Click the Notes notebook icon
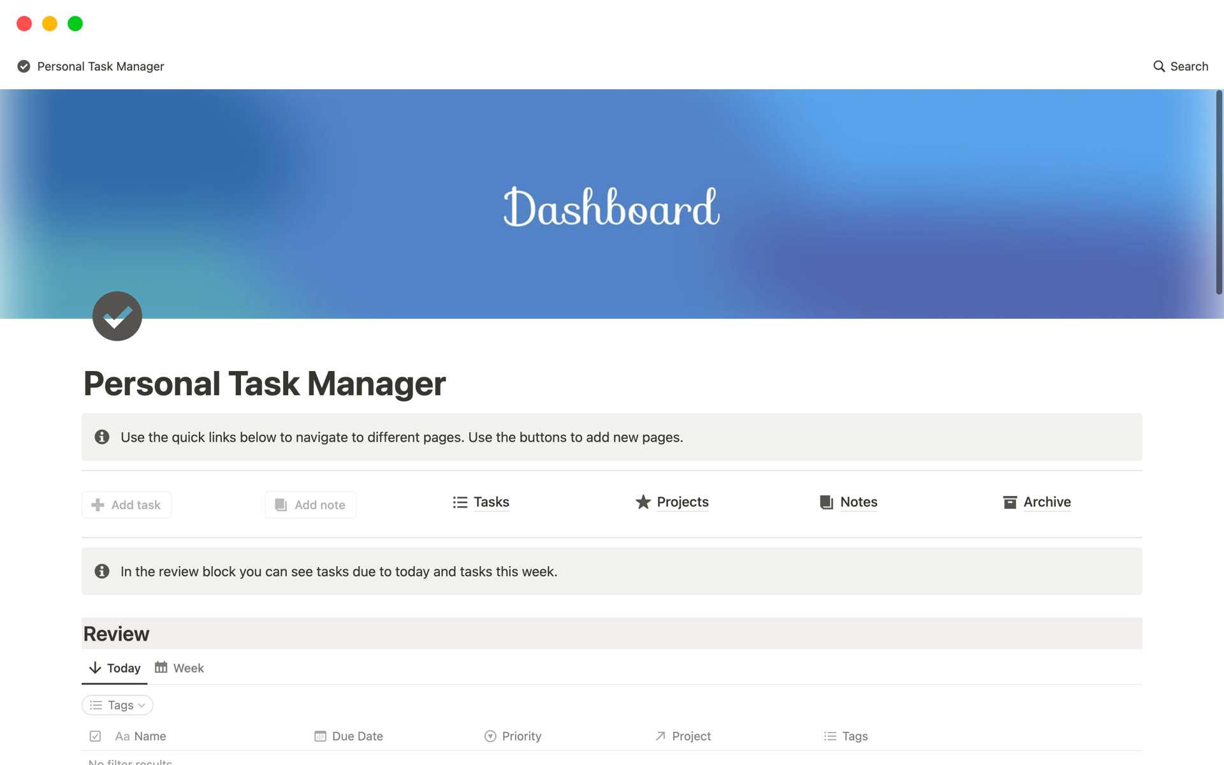This screenshot has width=1224, height=765. click(x=826, y=502)
